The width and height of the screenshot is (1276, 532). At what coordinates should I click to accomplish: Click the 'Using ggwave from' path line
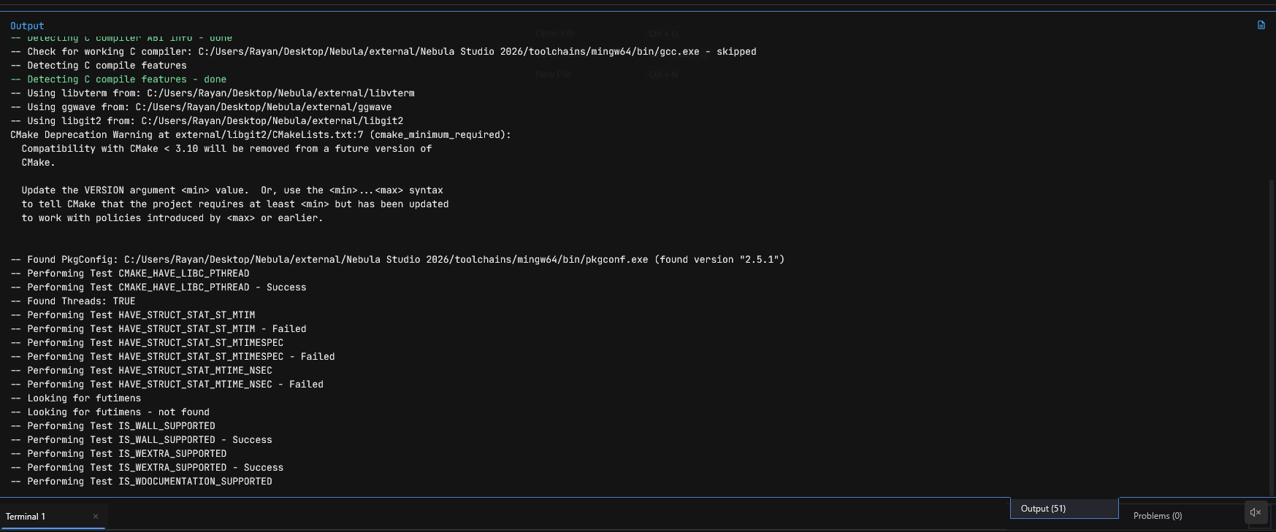(x=201, y=107)
